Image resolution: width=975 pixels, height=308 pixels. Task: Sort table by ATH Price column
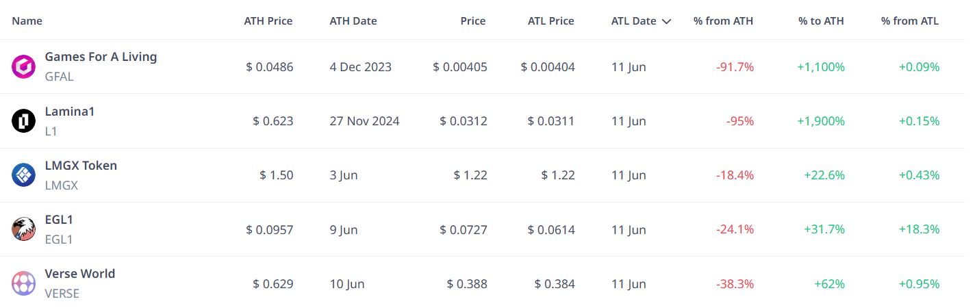coord(268,21)
